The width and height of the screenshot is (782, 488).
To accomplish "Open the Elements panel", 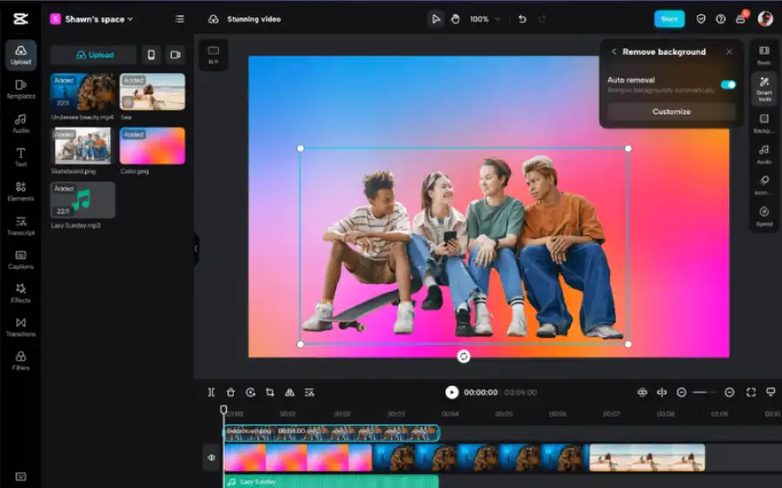I will (x=21, y=191).
